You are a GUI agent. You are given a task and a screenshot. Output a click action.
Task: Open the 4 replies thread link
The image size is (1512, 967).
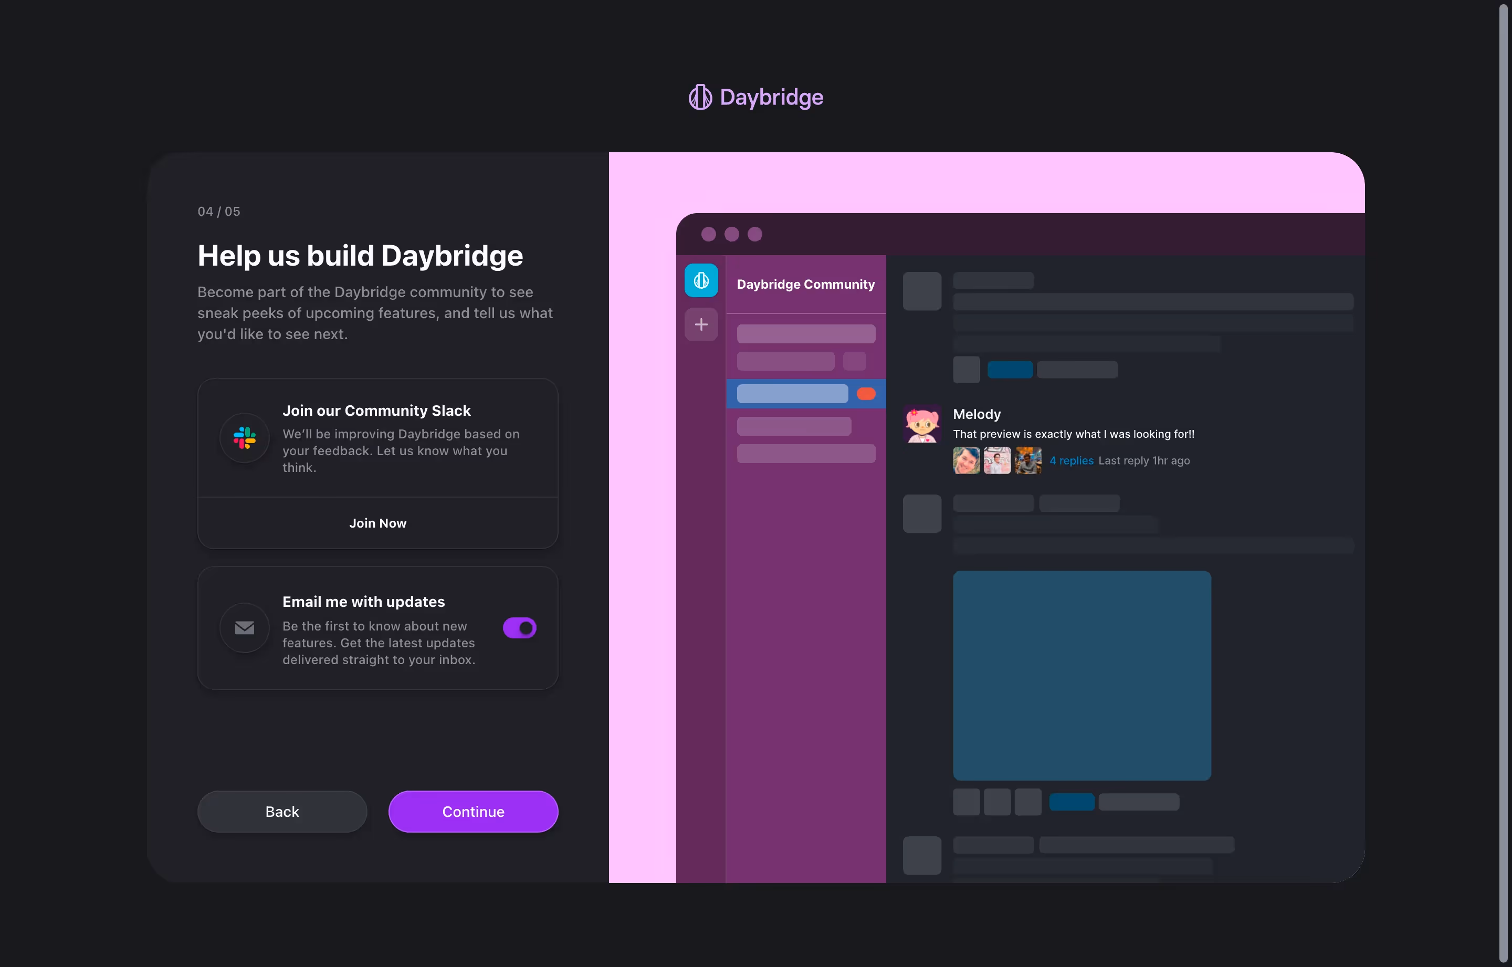pos(1071,460)
